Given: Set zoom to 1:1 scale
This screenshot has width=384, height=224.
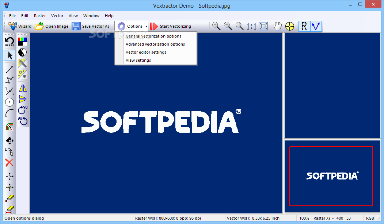Looking at the screenshot, I should tap(251, 26).
